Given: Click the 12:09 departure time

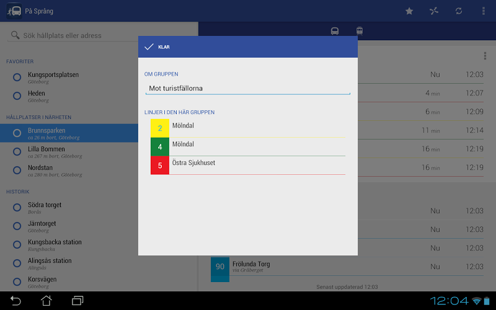Looking at the screenshot, I should (474, 112).
